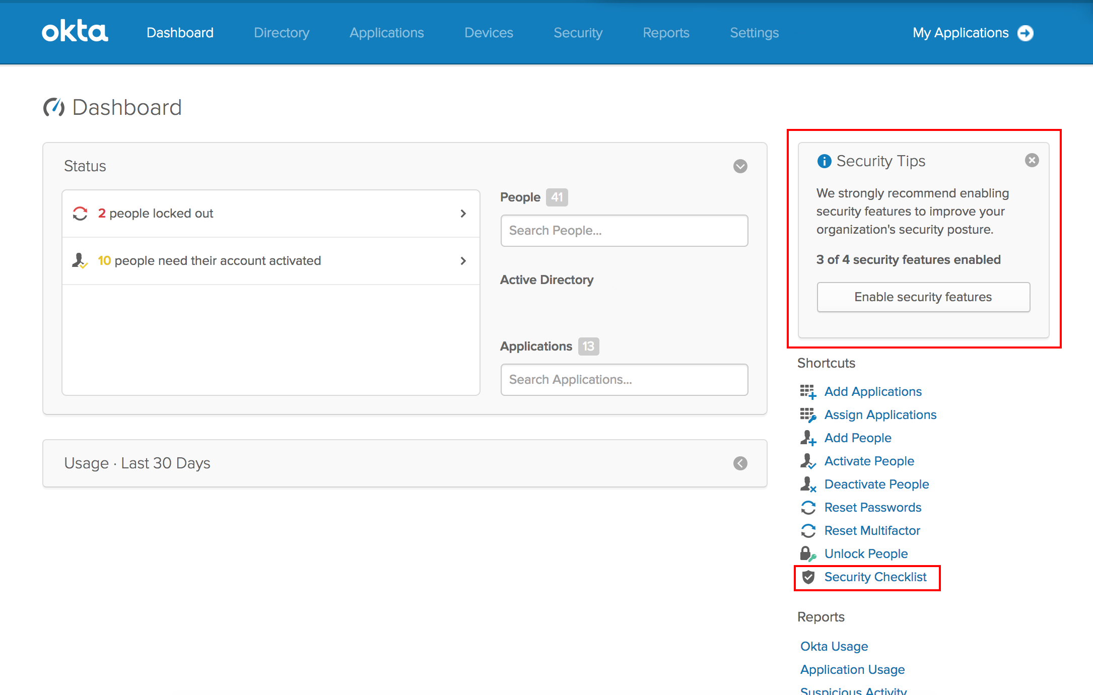
Task: Open the 2 people locked out row chevron
Action: coord(463,214)
